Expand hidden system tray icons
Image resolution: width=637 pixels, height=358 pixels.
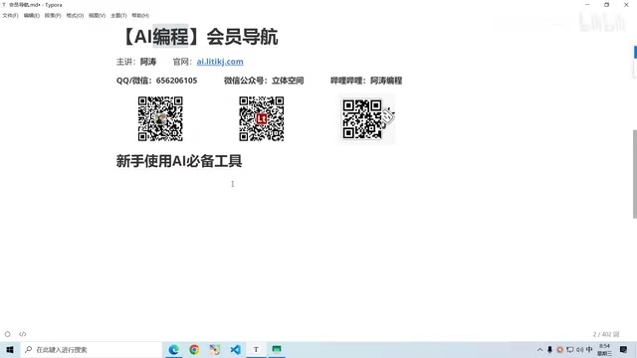tap(539, 349)
